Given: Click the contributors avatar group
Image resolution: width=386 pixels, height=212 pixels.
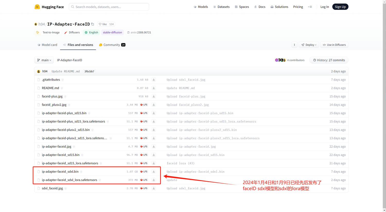Looking at the screenshot, I should (x=280, y=60).
